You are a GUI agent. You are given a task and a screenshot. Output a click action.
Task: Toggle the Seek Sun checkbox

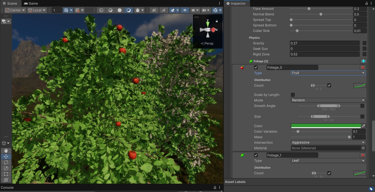pos(364,49)
